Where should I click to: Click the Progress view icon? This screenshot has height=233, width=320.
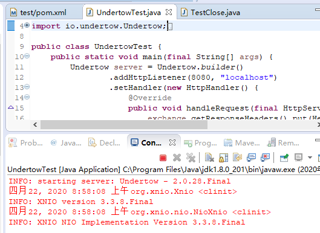click(x=188, y=143)
